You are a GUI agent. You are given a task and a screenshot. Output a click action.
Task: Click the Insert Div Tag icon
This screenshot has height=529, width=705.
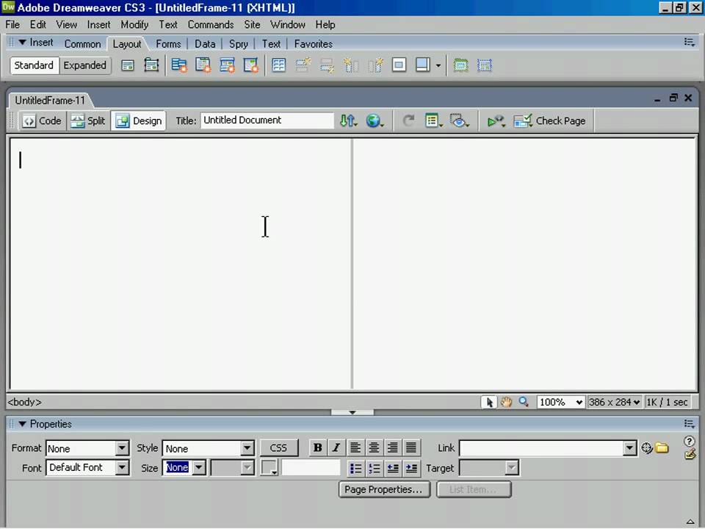(x=128, y=65)
